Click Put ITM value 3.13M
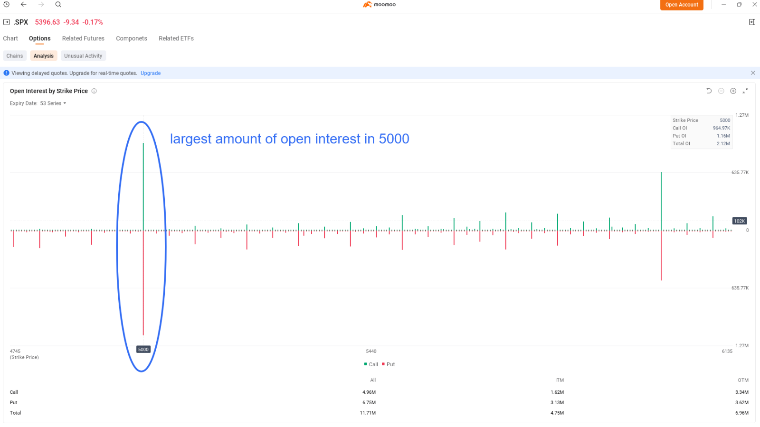This screenshot has width=760, height=427. pyautogui.click(x=557, y=403)
